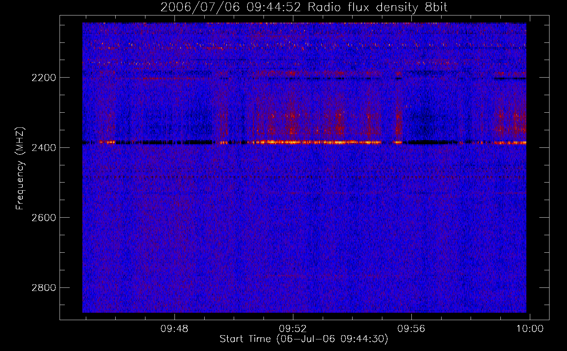Click the 09:48 time axis label

tap(174, 329)
